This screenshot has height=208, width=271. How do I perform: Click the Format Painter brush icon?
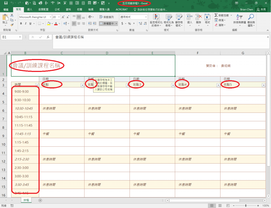12,25
